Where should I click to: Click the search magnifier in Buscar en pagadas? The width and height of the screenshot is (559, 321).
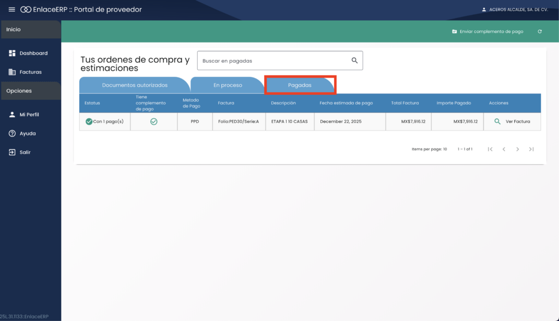pyautogui.click(x=354, y=61)
